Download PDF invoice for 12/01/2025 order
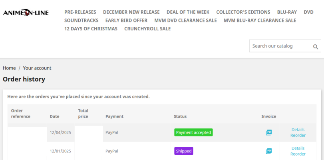Screen dimensions: 324x160 click(269, 151)
